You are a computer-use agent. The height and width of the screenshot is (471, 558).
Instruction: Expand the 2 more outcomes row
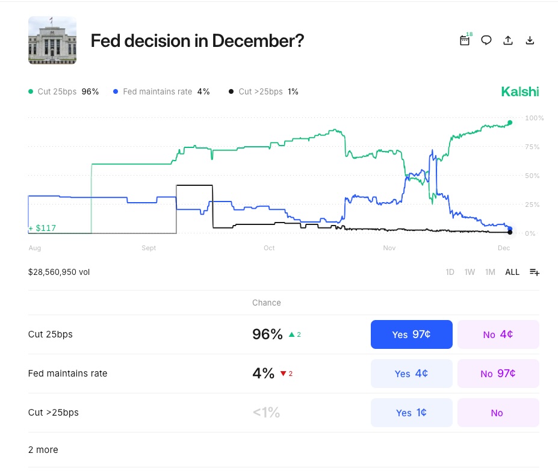click(43, 449)
